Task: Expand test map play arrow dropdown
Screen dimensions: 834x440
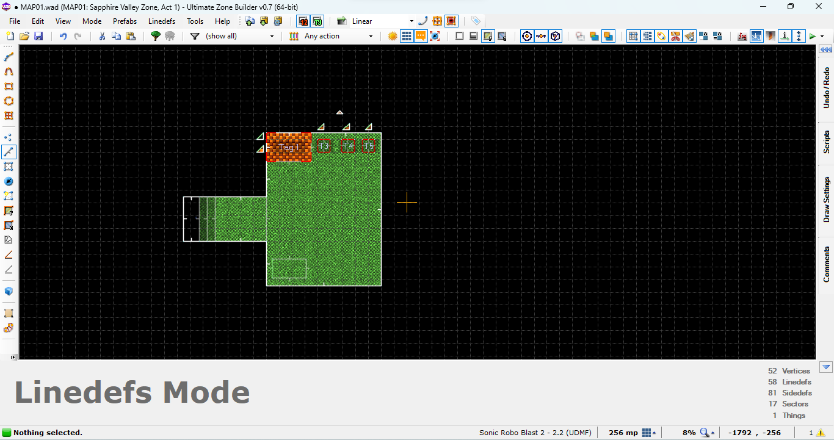Action: click(822, 37)
